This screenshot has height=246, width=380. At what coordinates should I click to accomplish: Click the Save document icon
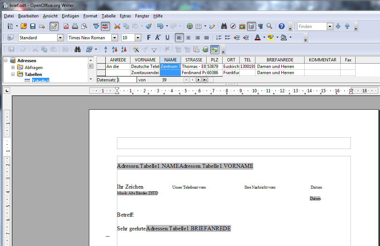pos(33,26)
